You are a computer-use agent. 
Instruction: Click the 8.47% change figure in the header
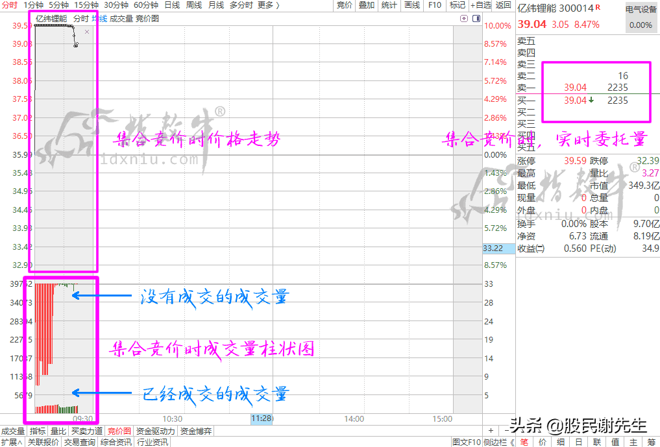click(x=587, y=25)
